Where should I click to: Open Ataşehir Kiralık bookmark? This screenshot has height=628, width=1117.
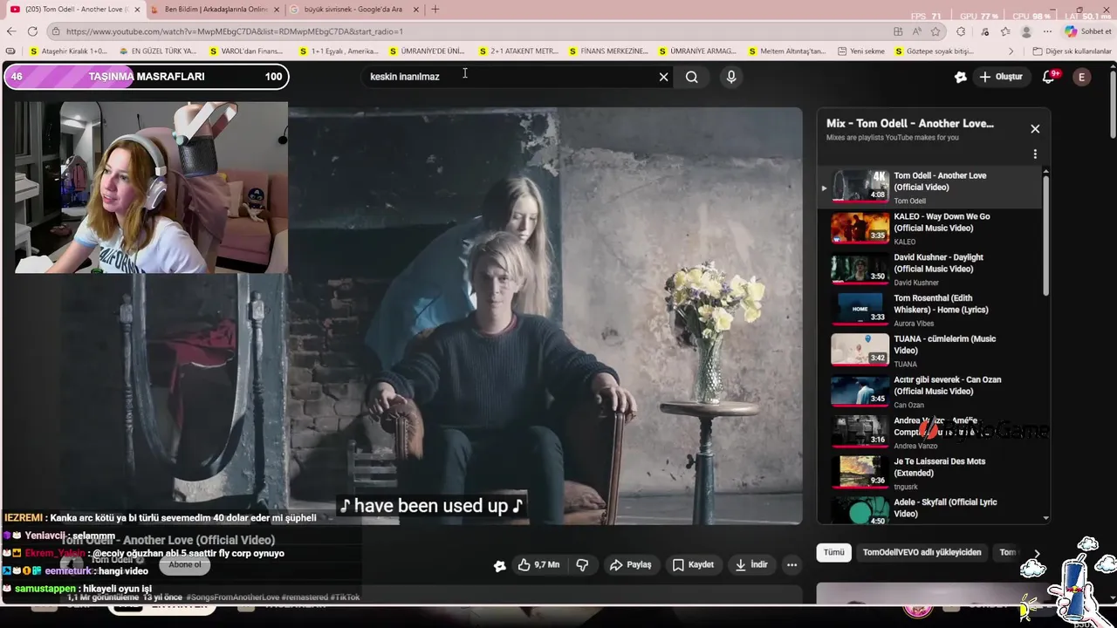pyautogui.click(x=68, y=51)
